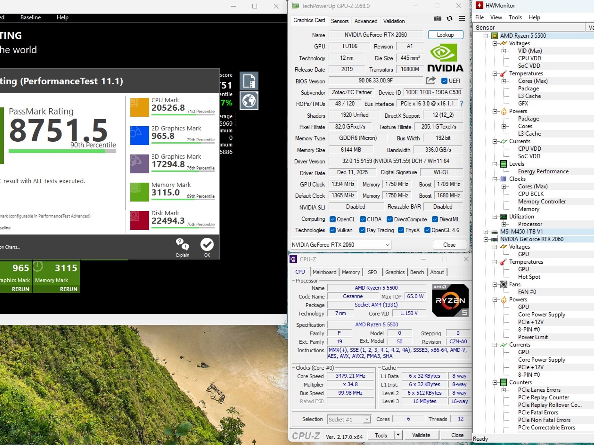Click the GPU-Z refresh icon
Viewport: 594px width, 445px height.
pos(450,19)
